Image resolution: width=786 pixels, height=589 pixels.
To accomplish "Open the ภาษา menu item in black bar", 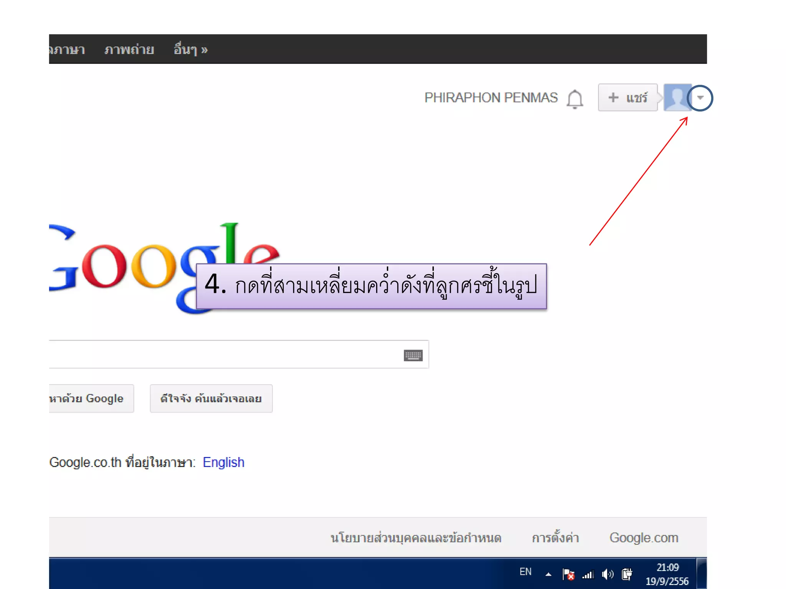I will tap(68, 49).
